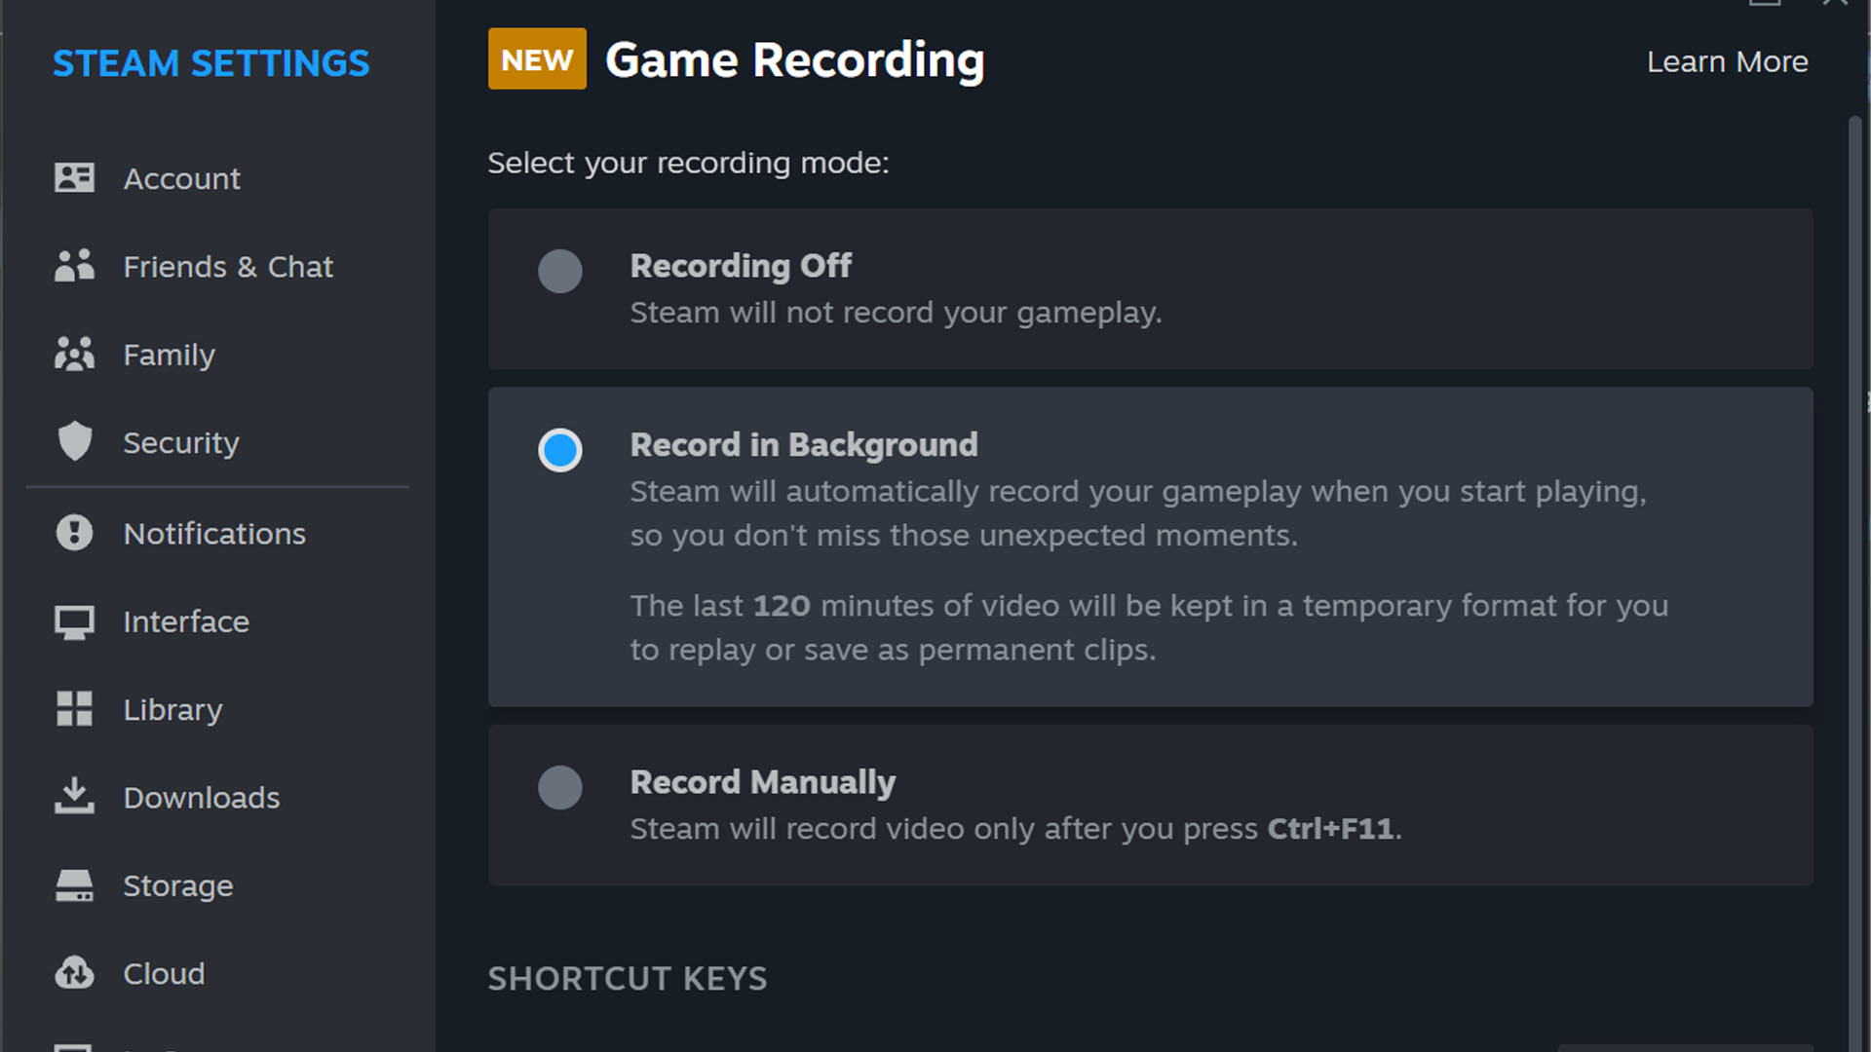Click the NEW badge label

pyautogui.click(x=536, y=60)
